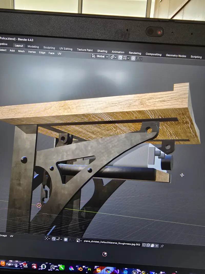Open Unreal Engine taskbar icon

point(134,272)
